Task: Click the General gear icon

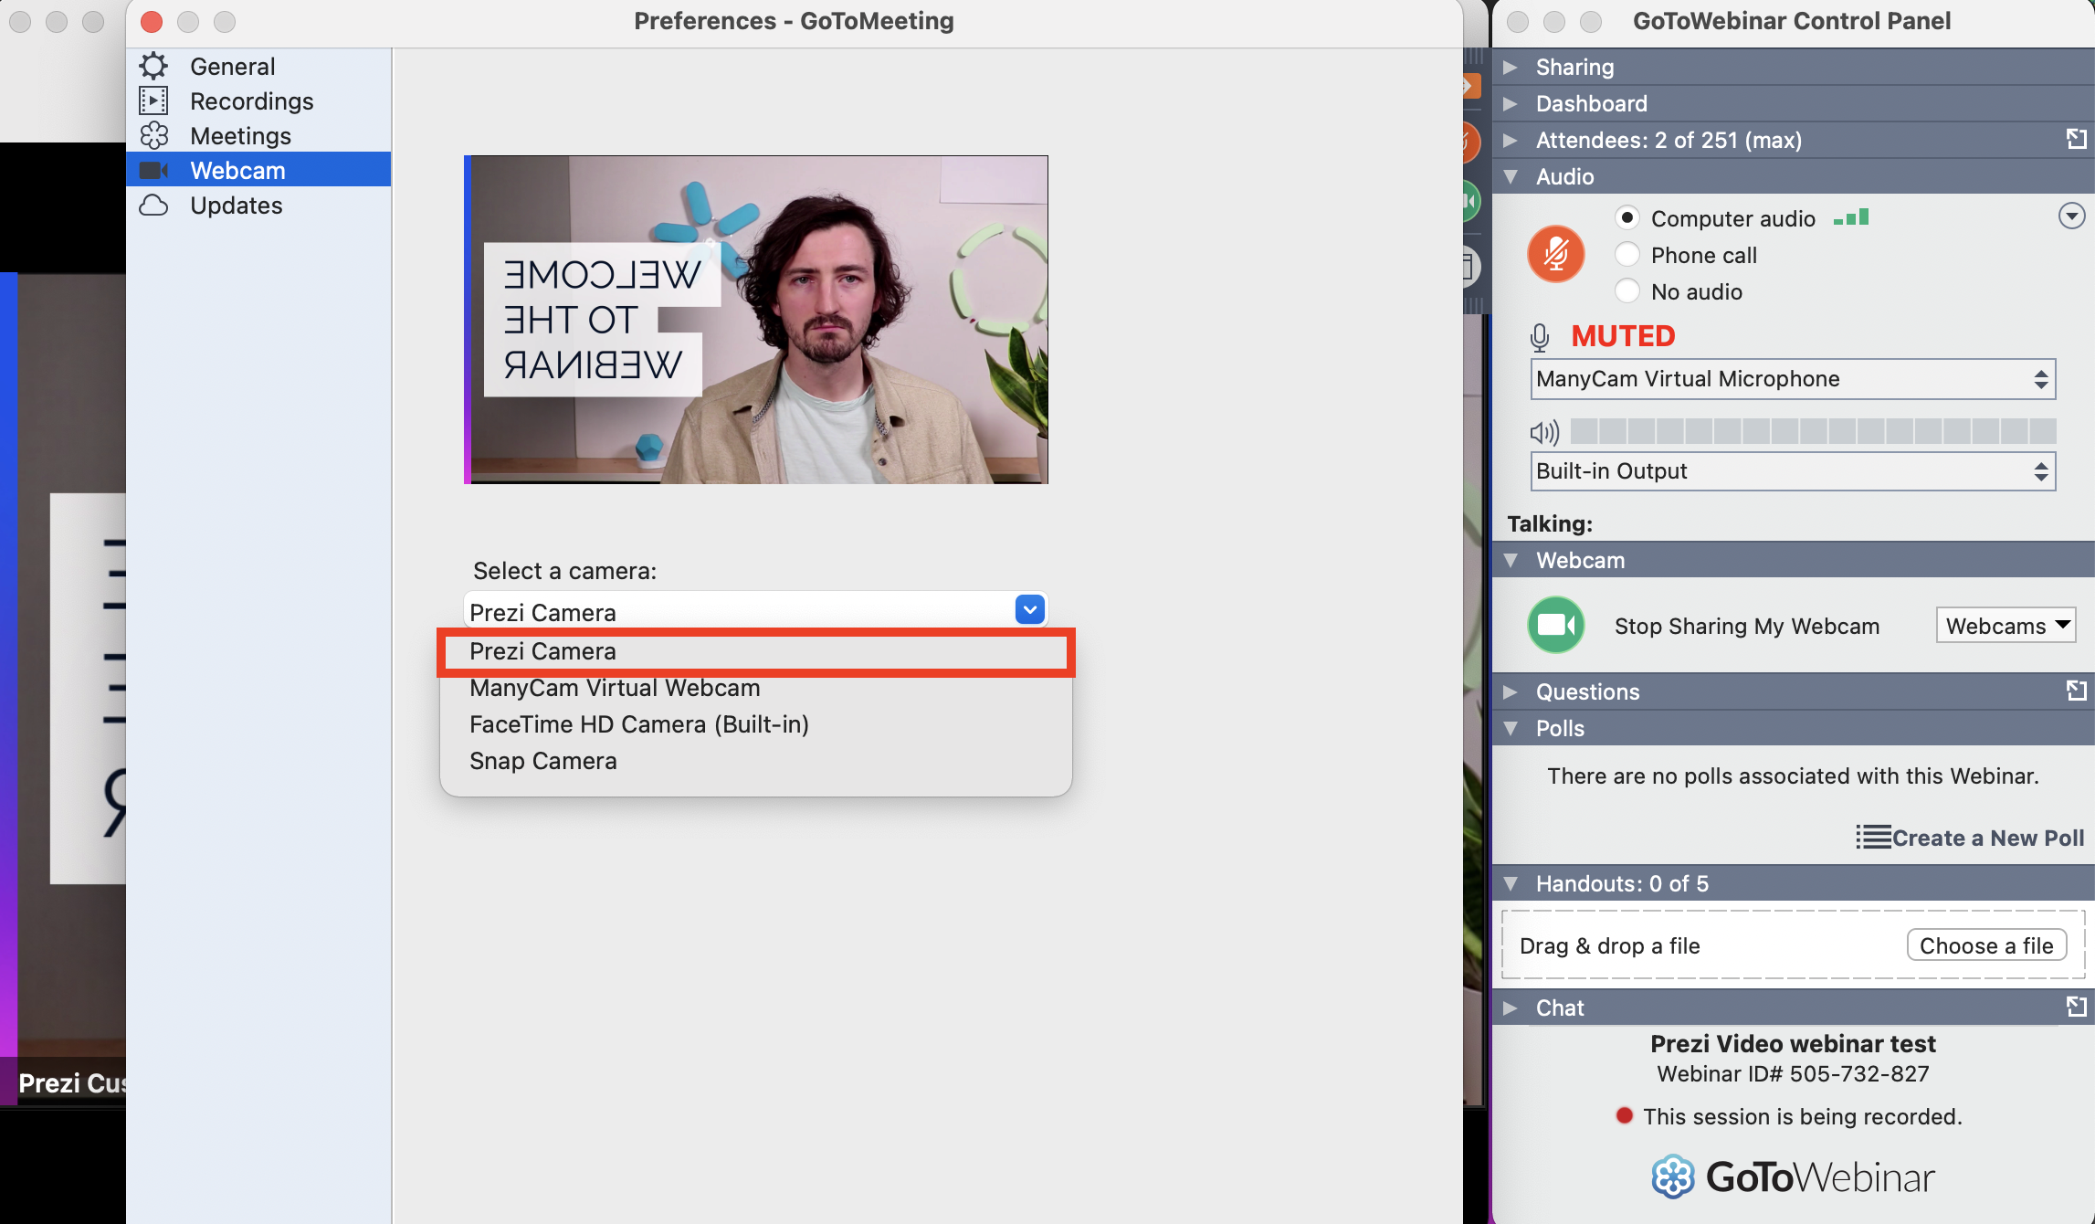Action: click(153, 66)
